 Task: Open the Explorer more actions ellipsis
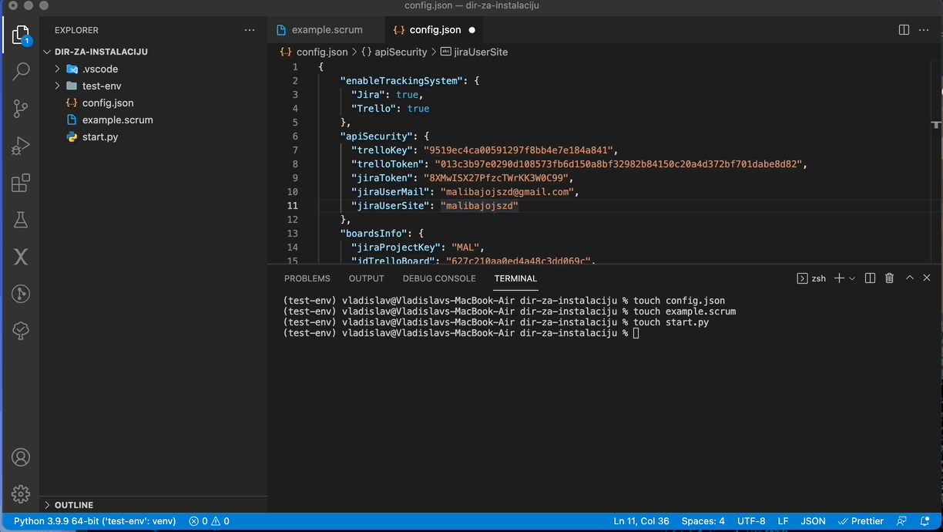[250, 30]
